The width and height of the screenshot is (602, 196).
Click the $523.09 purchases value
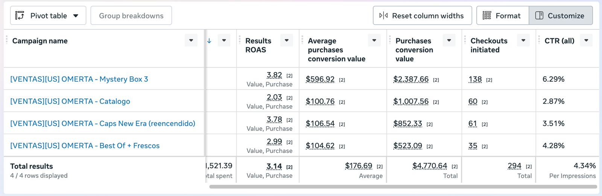[408, 145]
